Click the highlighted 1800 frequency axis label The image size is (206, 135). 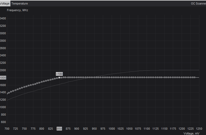[x=3, y=78]
